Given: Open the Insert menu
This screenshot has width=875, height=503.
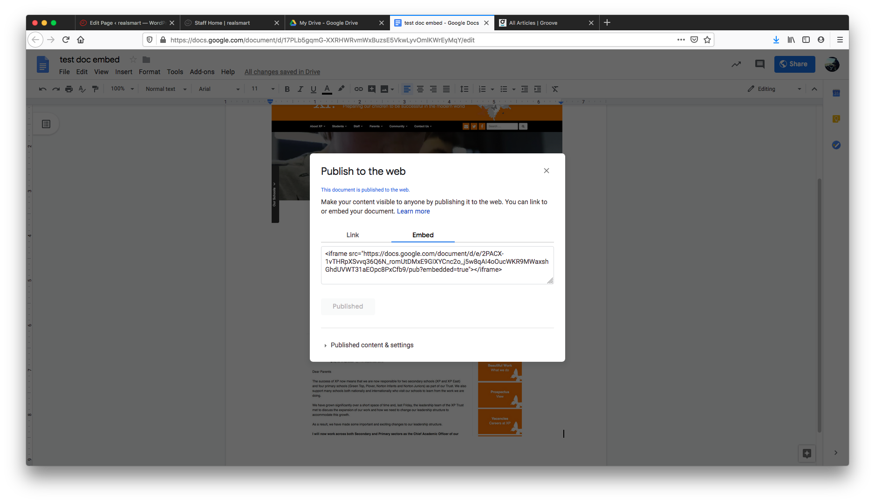Looking at the screenshot, I should click(124, 72).
